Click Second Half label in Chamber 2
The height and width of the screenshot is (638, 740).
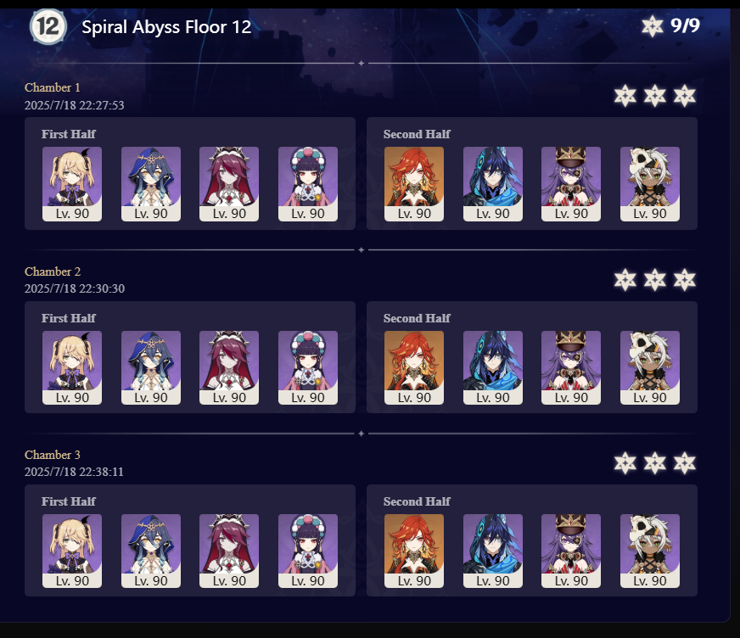[x=417, y=318]
